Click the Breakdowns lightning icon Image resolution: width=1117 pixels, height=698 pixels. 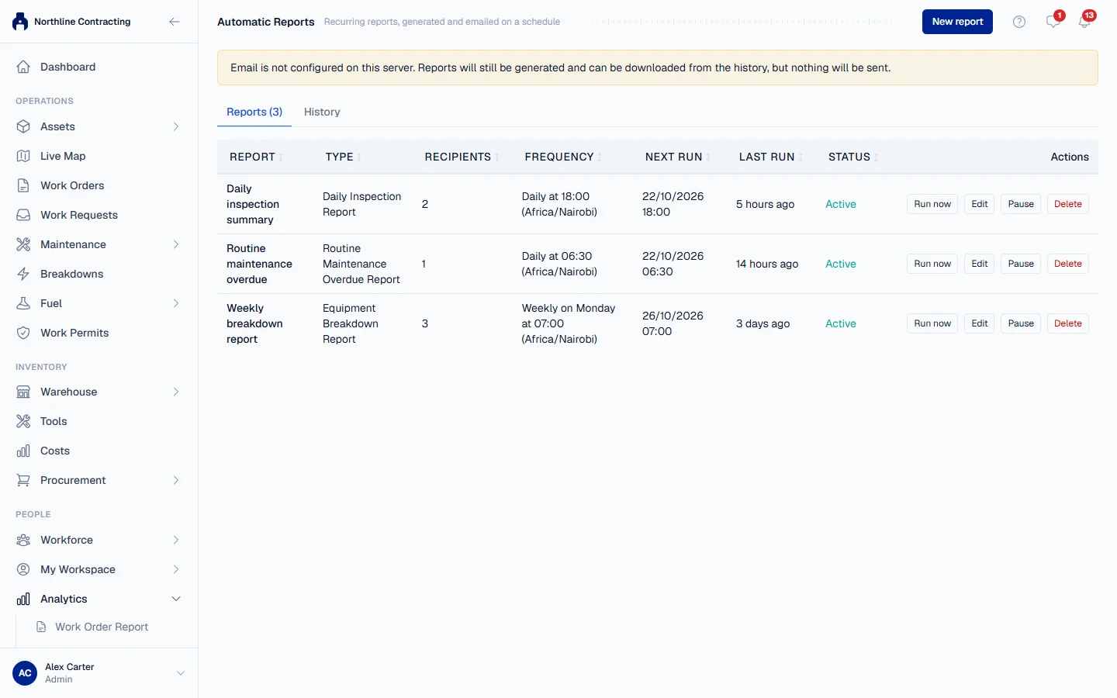[23, 274]
